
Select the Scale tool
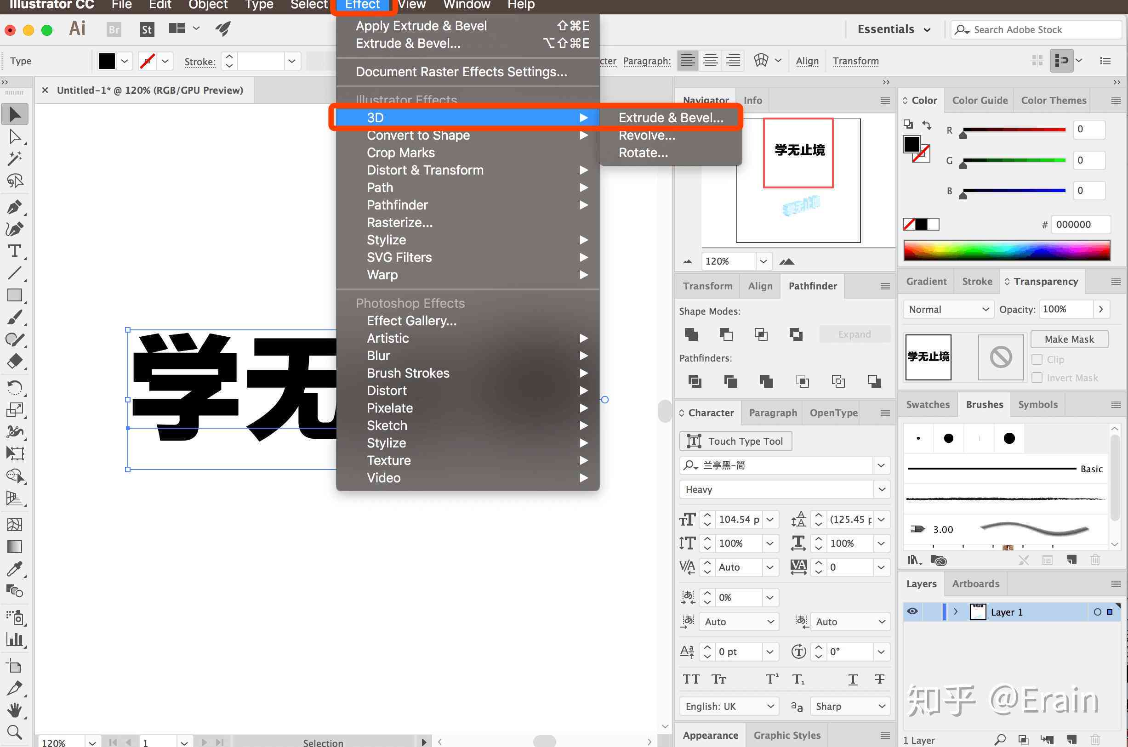click(x=15, y=410)
